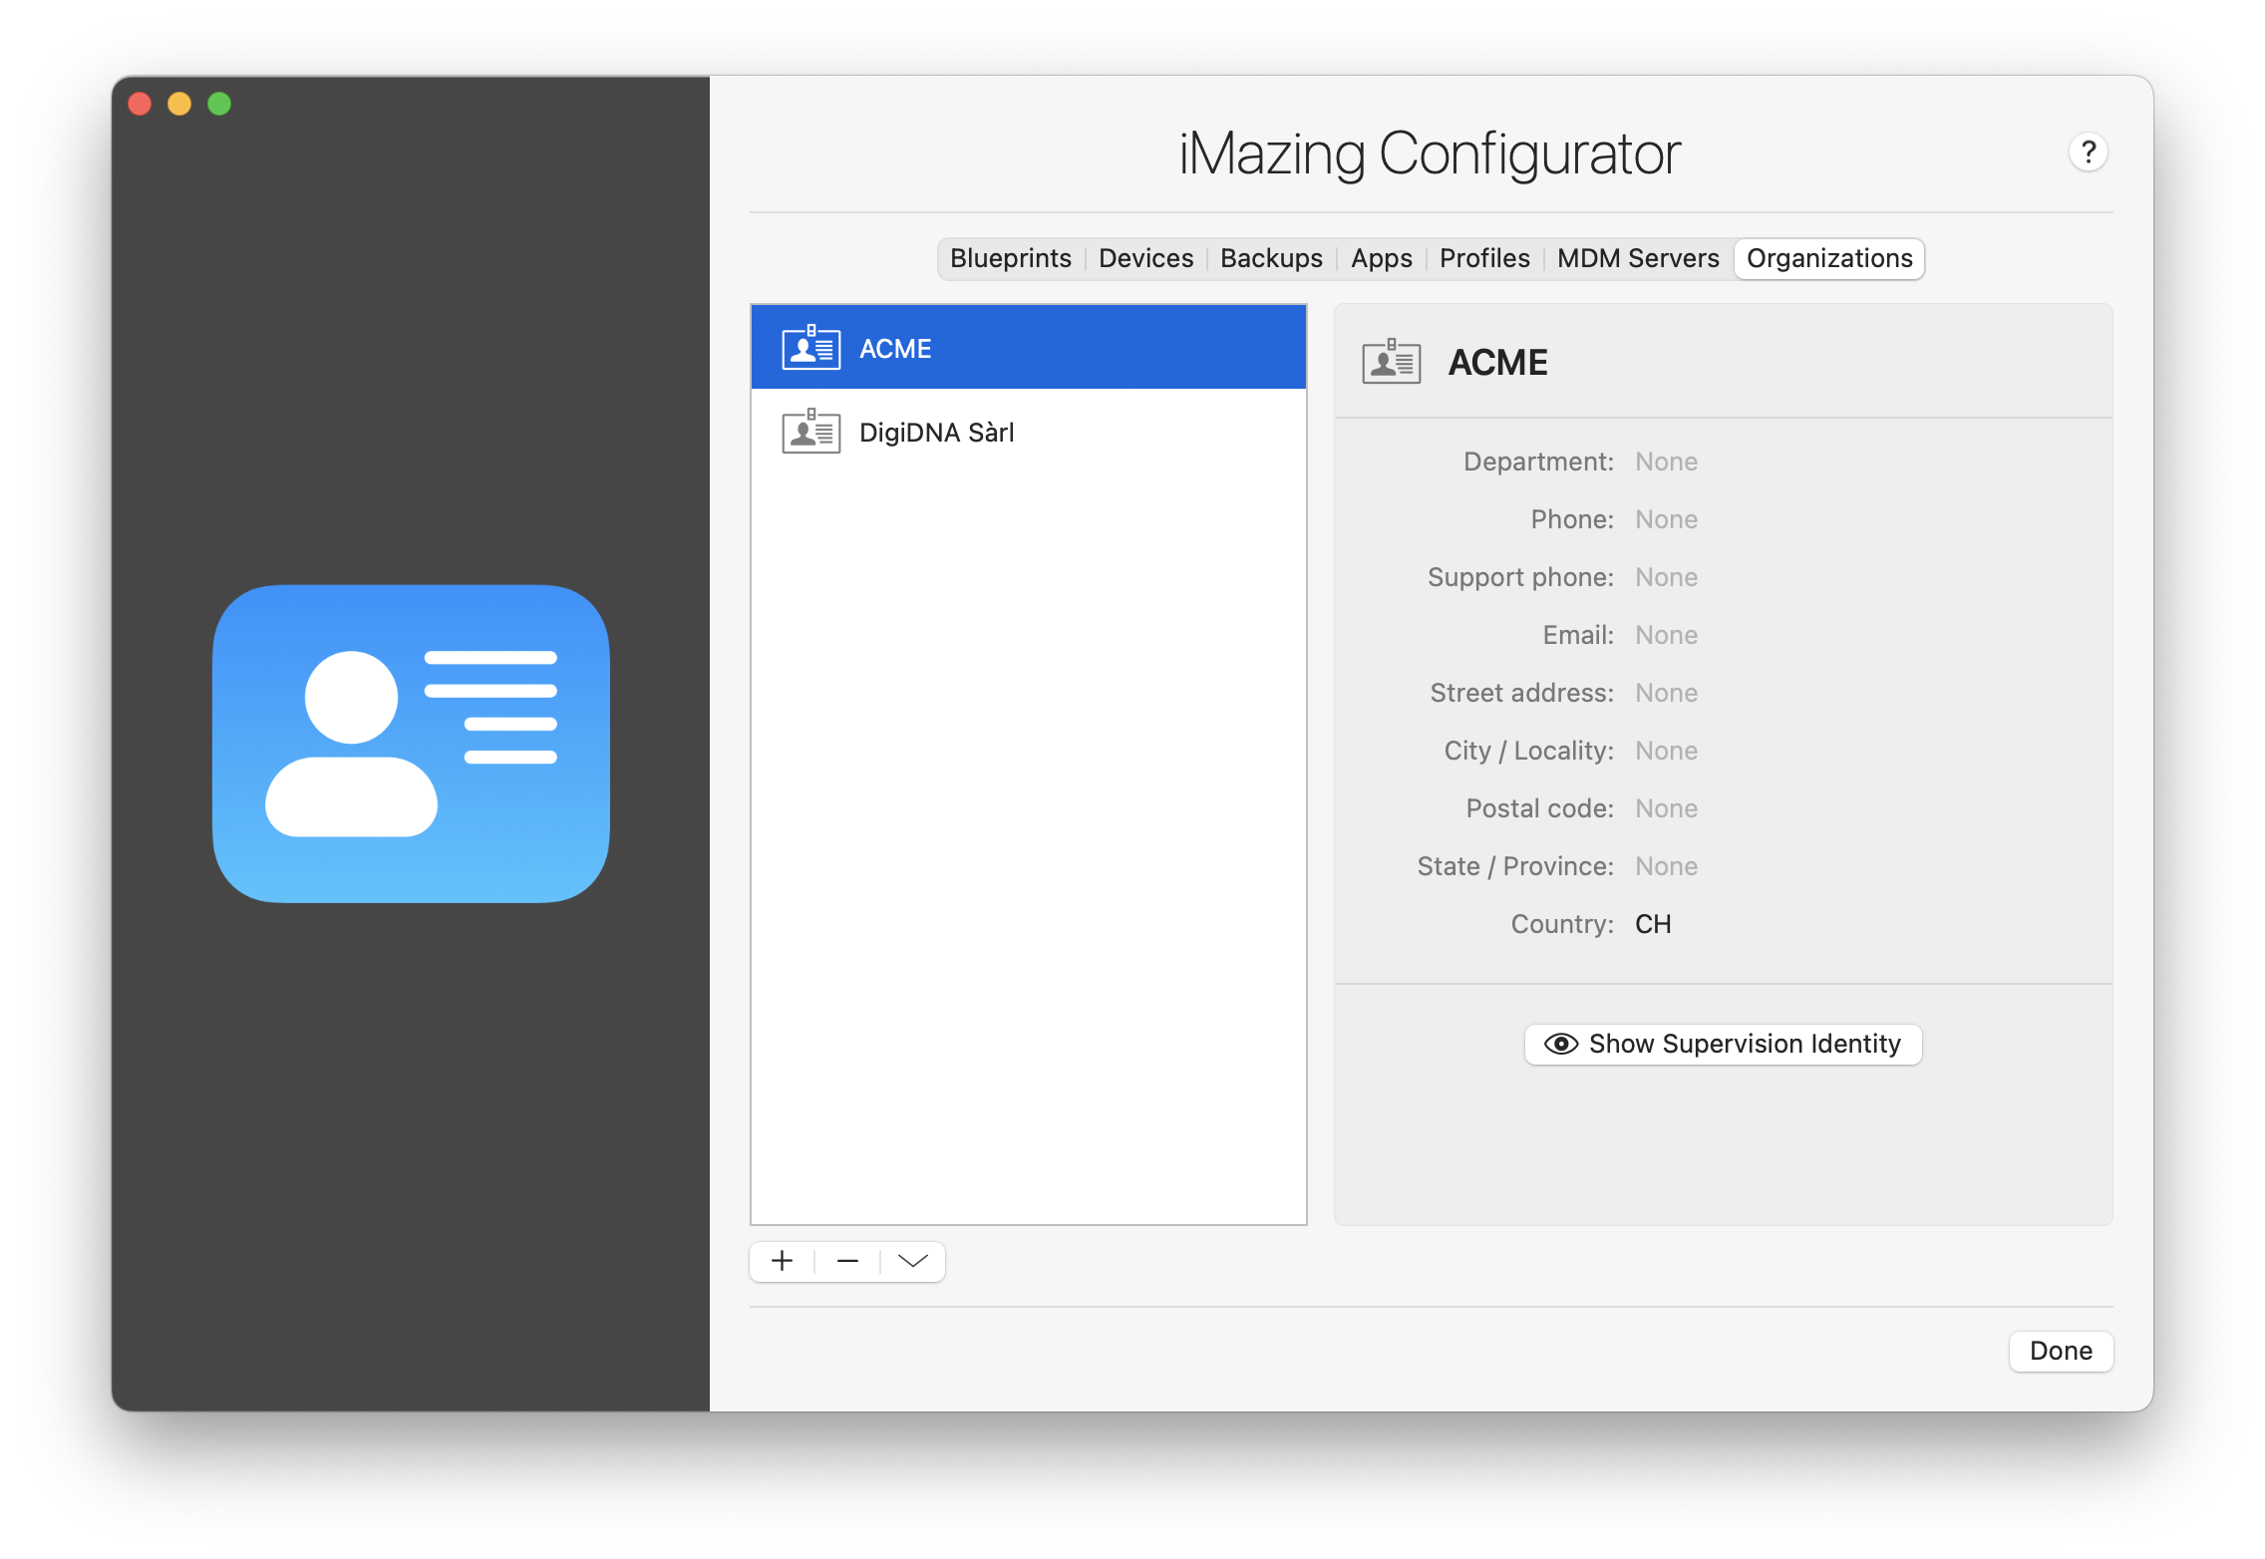Click the ACME ID card icon in list
Viewport: 2265px width, 1559px height.
(810, 348)
